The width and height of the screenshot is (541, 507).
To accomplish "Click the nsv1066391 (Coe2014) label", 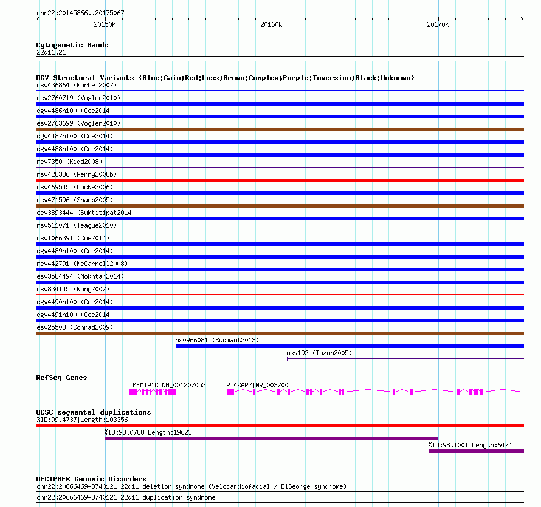I will point(73,238).
